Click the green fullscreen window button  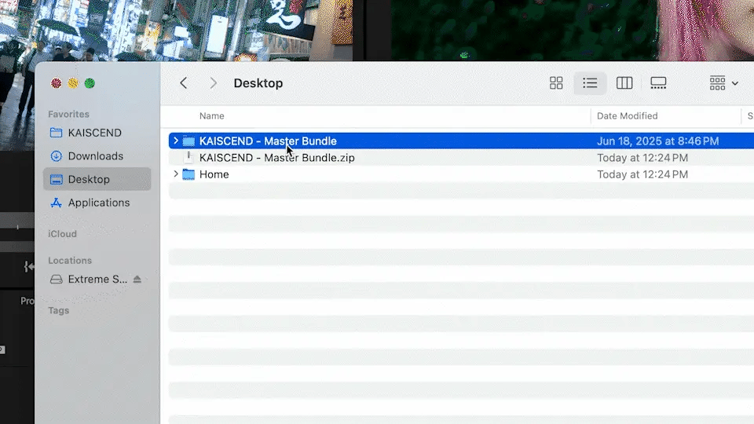click(x=90, y=83)
